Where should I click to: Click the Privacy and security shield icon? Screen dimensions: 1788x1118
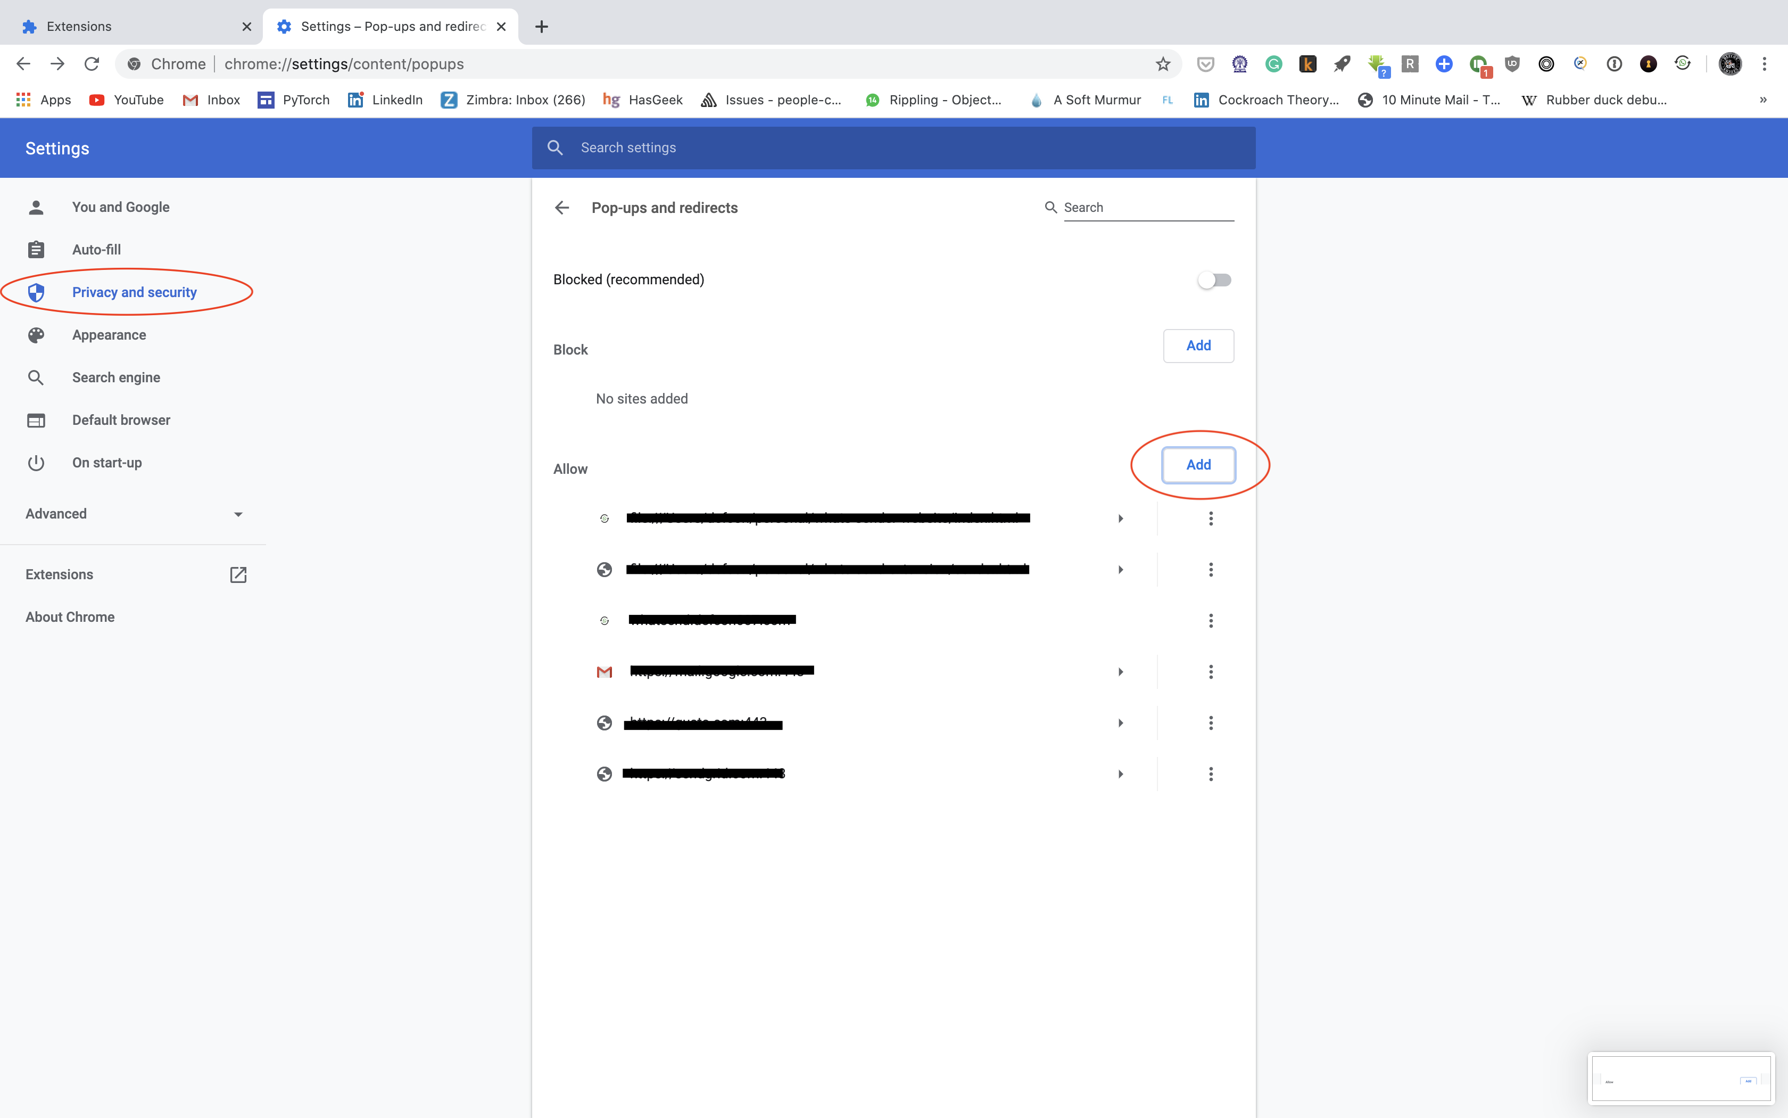tap(35, 292)
